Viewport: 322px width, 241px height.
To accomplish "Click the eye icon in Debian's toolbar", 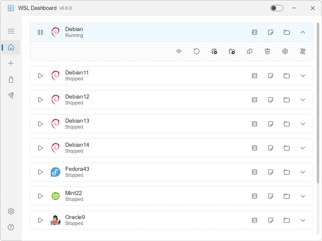I will click(x=179, y=51).
